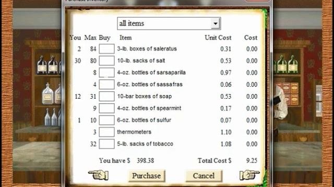Viewport: 334px width, 187px height.
Task: Click the left-pointing hand icon
Action: [x=99, y=175]
